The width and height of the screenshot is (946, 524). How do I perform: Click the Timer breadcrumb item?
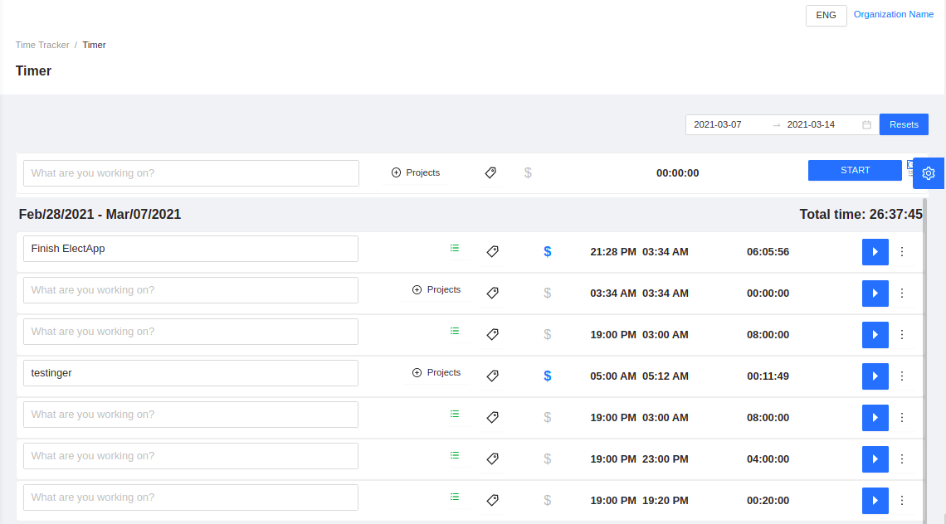pos(94,46)
